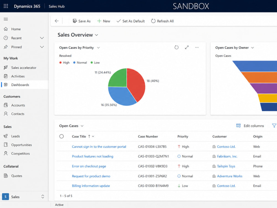Sort by the Customer column header

219,136
